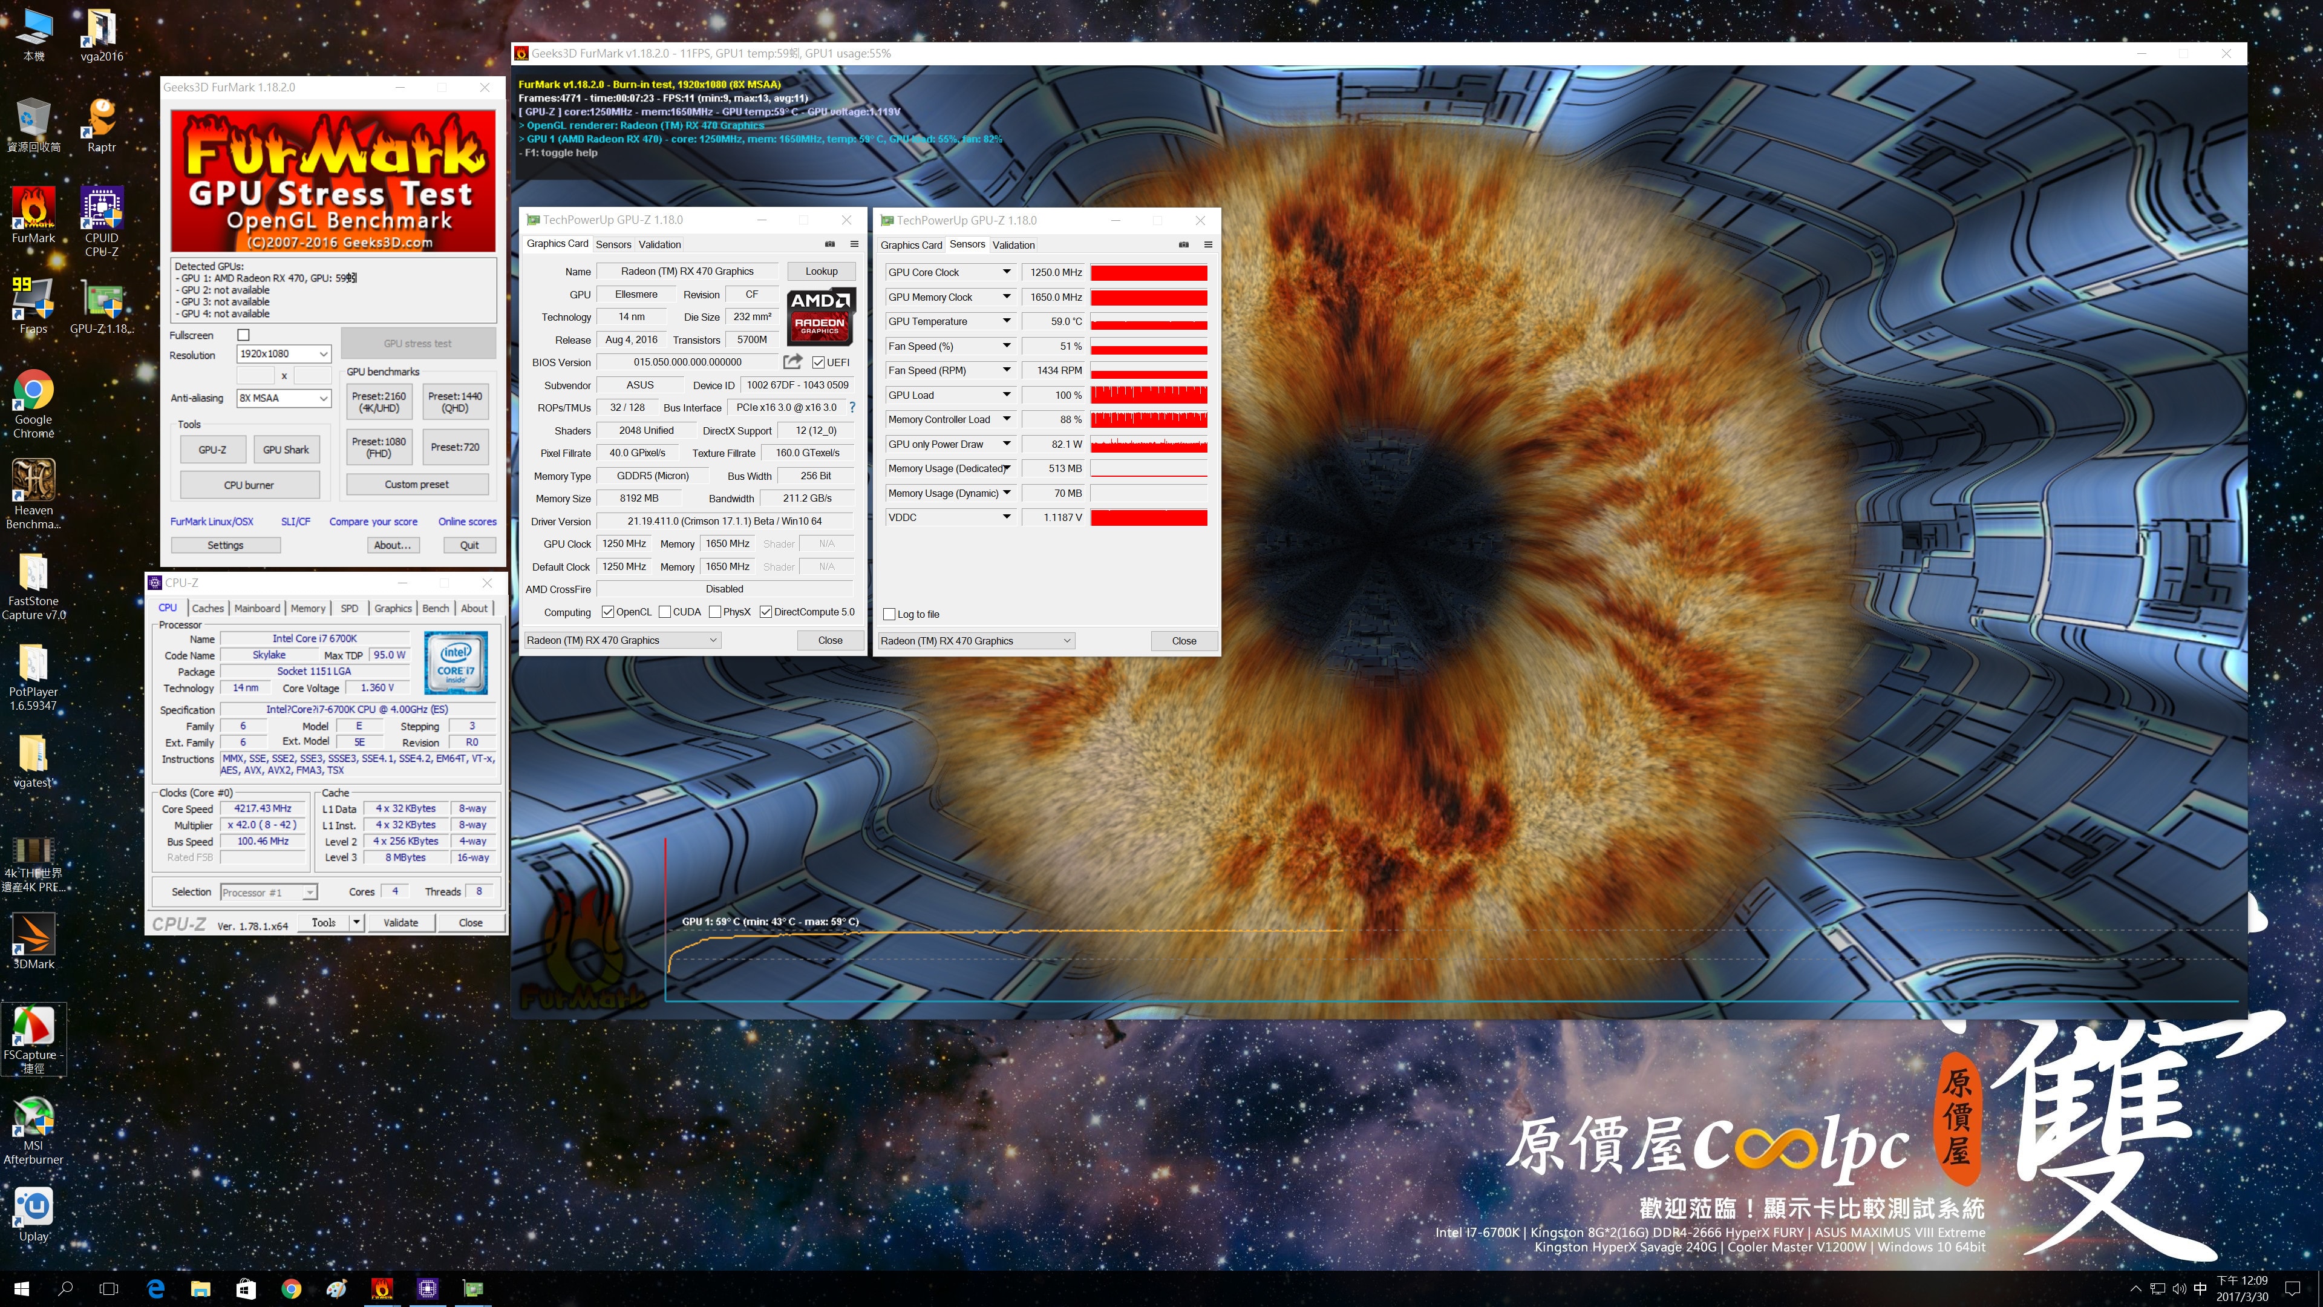Viewport: 2323px width, 1307px height.
Task: Toggle the CUDA checkbox
Action: pyautogui.click(x=665, y=612)
